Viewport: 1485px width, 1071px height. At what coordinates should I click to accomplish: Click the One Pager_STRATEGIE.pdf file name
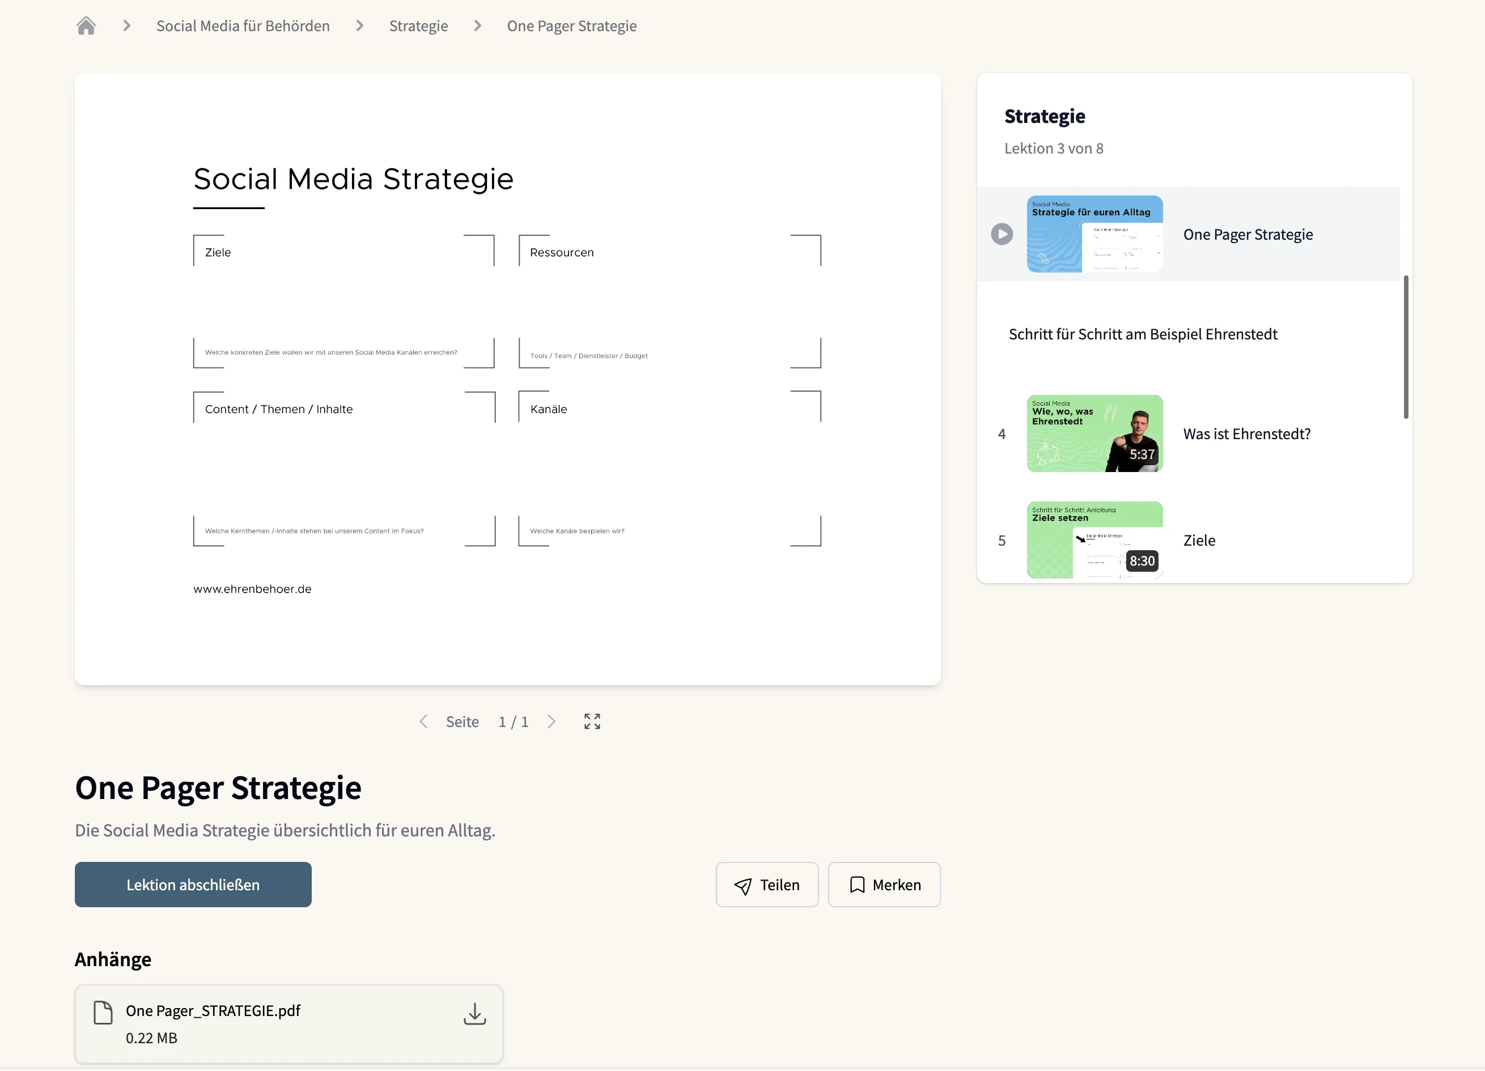(213, 1011)
